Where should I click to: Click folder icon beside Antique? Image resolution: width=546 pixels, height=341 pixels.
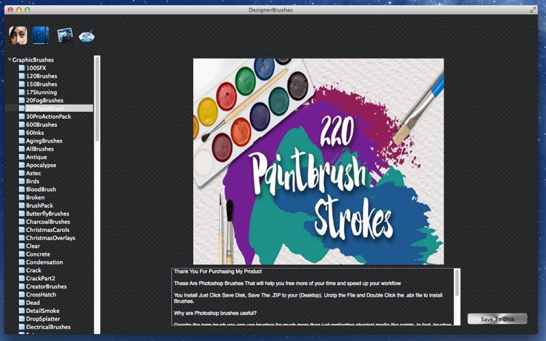point(22,157)
